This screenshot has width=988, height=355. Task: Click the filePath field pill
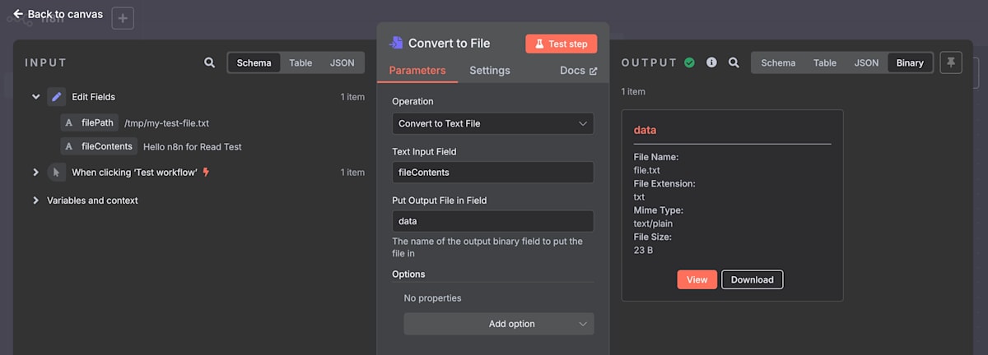coord(90,123)
